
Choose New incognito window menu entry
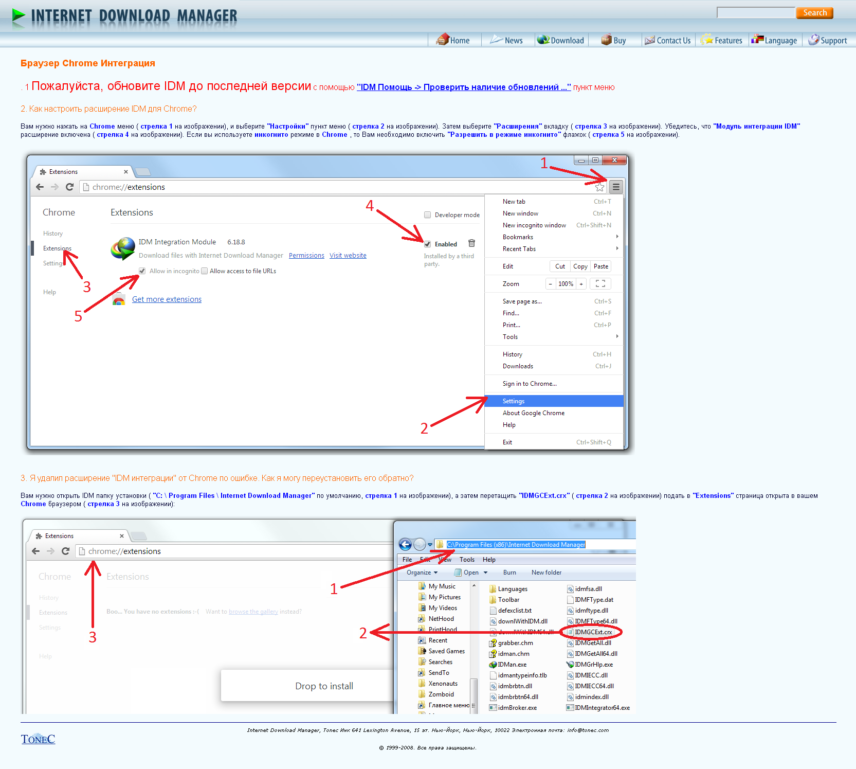[534, 225]
